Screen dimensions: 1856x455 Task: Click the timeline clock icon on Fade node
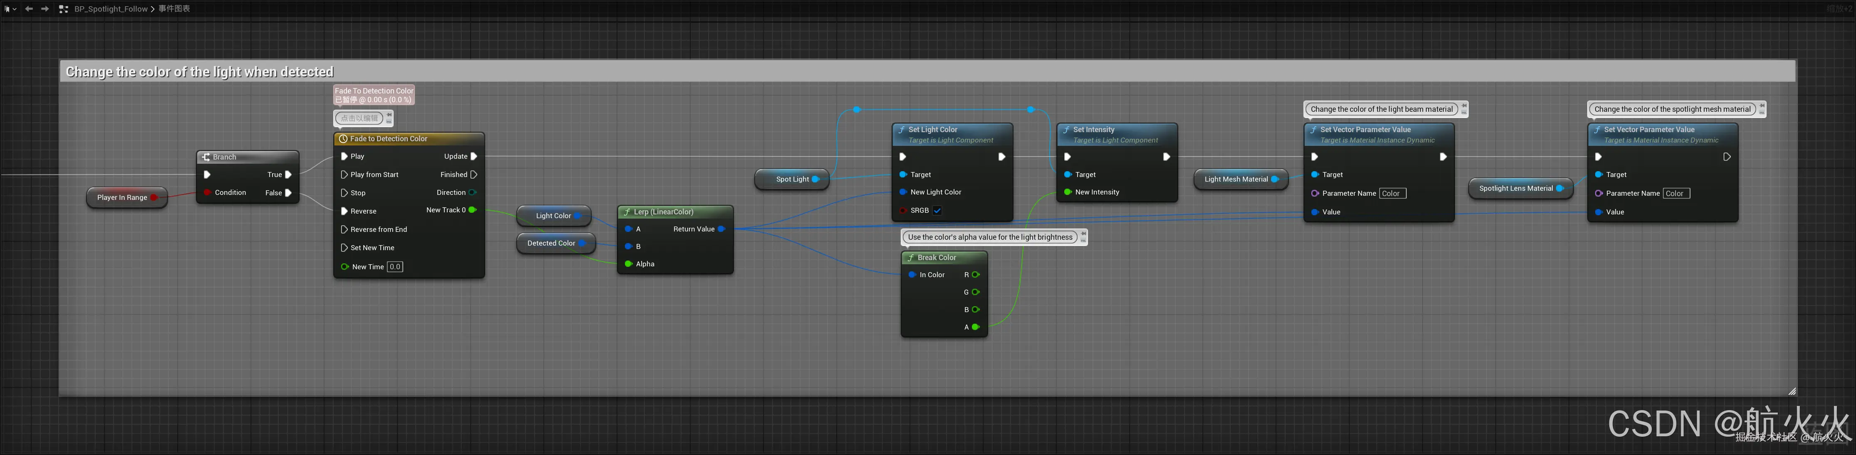pyautogui.click(x=344, y=139)
